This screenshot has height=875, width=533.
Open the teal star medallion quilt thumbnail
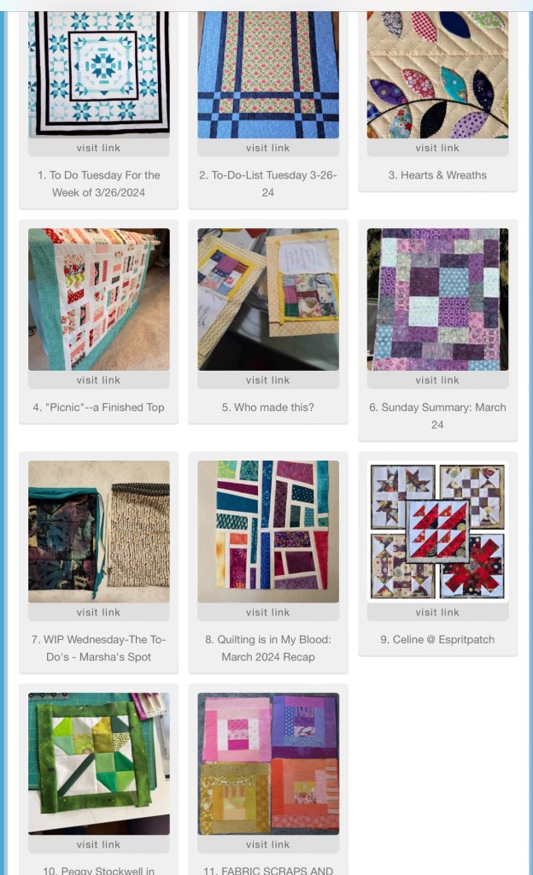99,74
